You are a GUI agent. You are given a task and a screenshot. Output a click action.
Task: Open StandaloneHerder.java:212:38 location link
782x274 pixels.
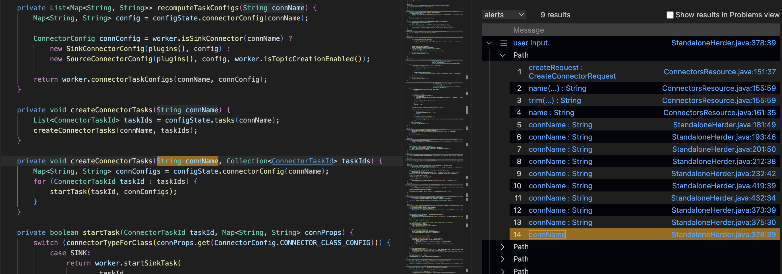click(724, 161)
